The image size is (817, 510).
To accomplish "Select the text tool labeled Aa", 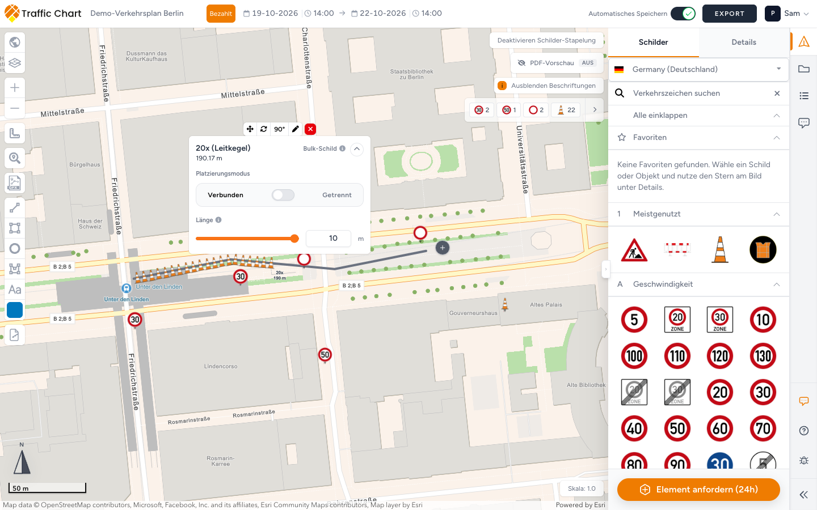I will pos(15,290).
